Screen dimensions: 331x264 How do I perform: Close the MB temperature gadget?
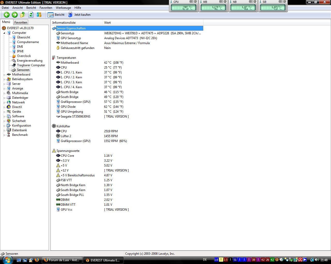click(x=225, y=2)
